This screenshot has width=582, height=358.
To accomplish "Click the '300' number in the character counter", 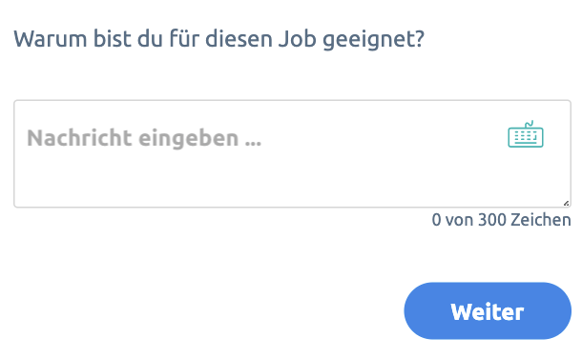I will click(x=492, y=220).
